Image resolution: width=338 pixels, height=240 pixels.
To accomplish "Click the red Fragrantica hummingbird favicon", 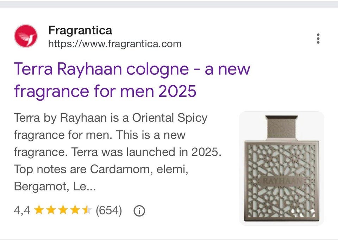I will [x=26, y=36].
